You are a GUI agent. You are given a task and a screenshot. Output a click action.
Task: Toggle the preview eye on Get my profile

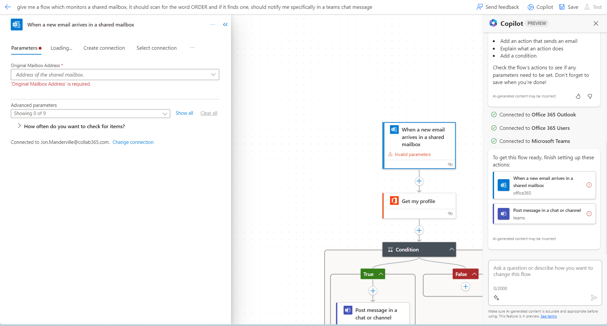point(450,214)
